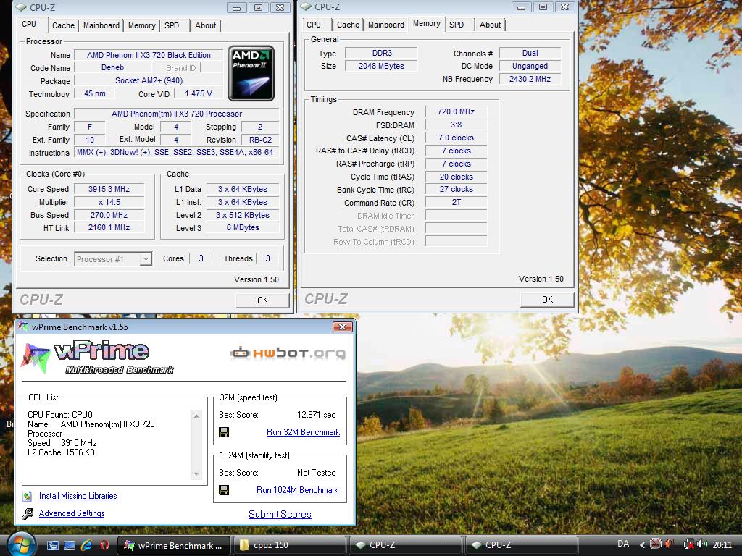Expand the Processor #1 selection dropdown
742x556 pixels.
coord(146,259)
